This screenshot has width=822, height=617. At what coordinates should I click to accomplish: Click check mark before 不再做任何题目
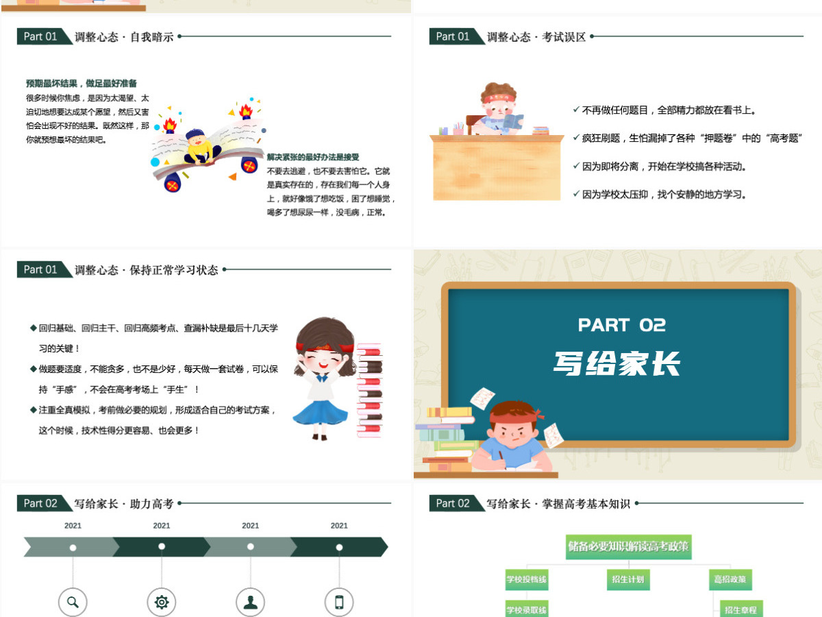pyautogui.click(x=576, y=109)
